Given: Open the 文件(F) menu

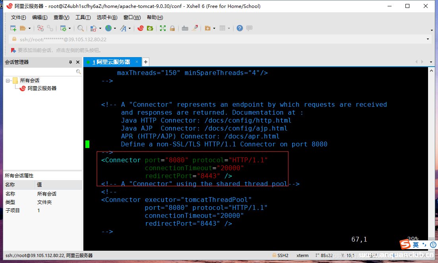Looking at the screenshot, I should 18,17.
